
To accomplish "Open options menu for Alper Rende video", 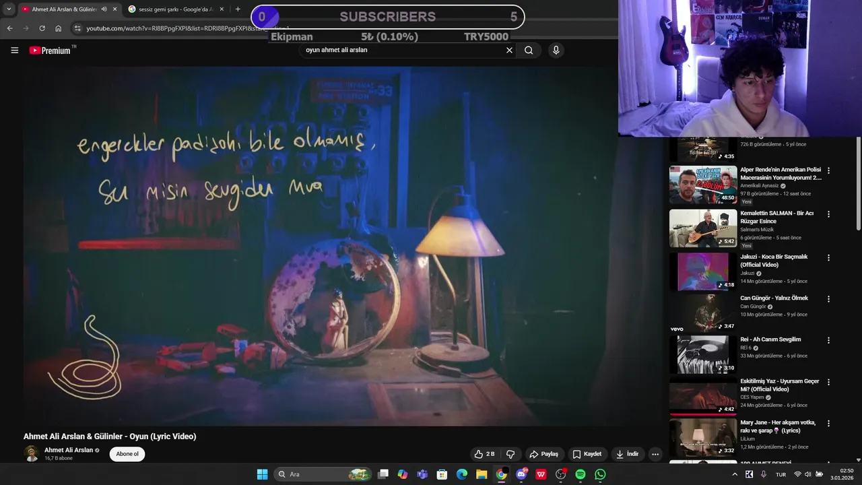I will click(x=828, y=171).
